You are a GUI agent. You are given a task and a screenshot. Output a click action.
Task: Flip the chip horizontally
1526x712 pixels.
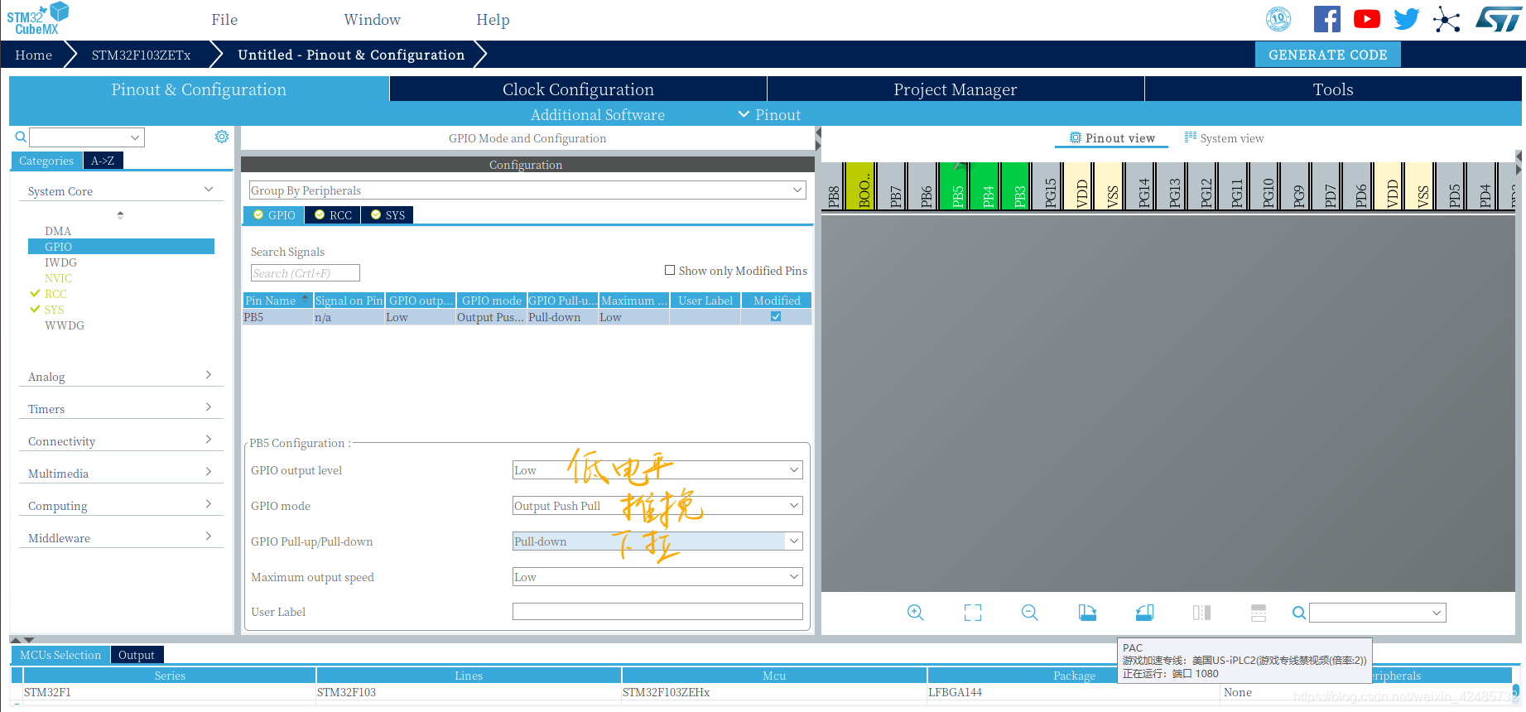(1201, 613)
